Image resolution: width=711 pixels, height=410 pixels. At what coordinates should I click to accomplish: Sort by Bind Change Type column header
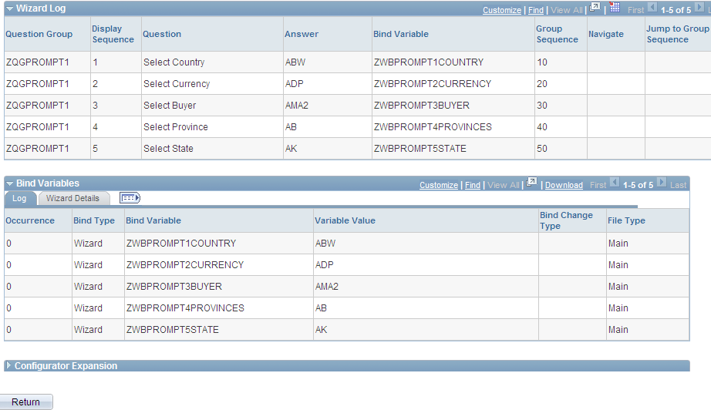[x=566, y=220]
